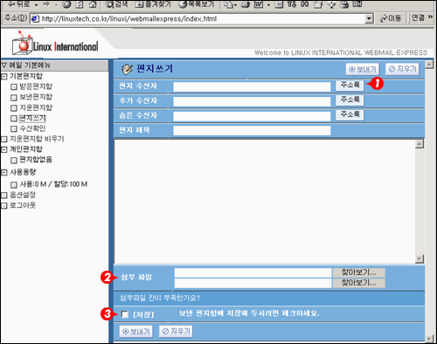Open 받은편지함 inbox folder
The image size is (437, 344).
coord(36,86)
